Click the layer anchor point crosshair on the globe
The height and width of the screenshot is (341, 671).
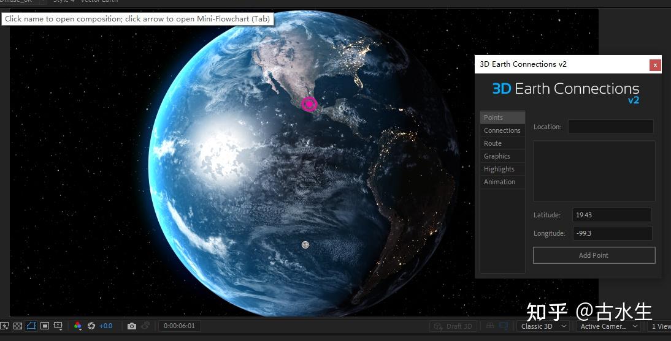point(305,245)
